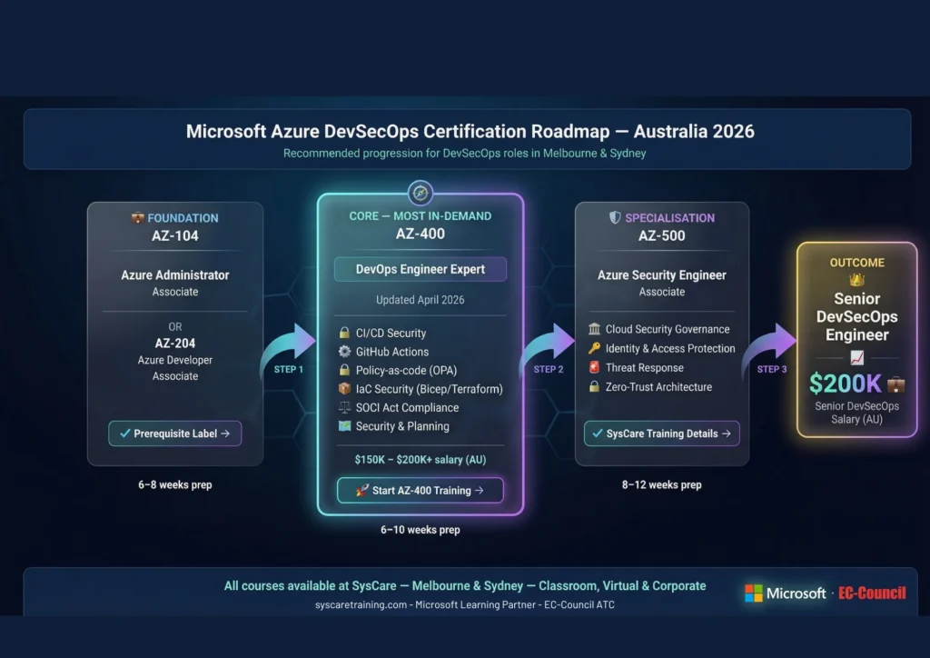Click the compass icon above AZ-400 card
Image resolution: width=930 pixels, height=658 pixels.
tap(420, 193)
